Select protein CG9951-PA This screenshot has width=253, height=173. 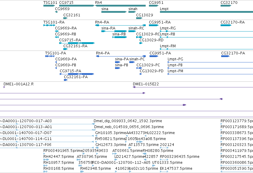coord(160,53)
